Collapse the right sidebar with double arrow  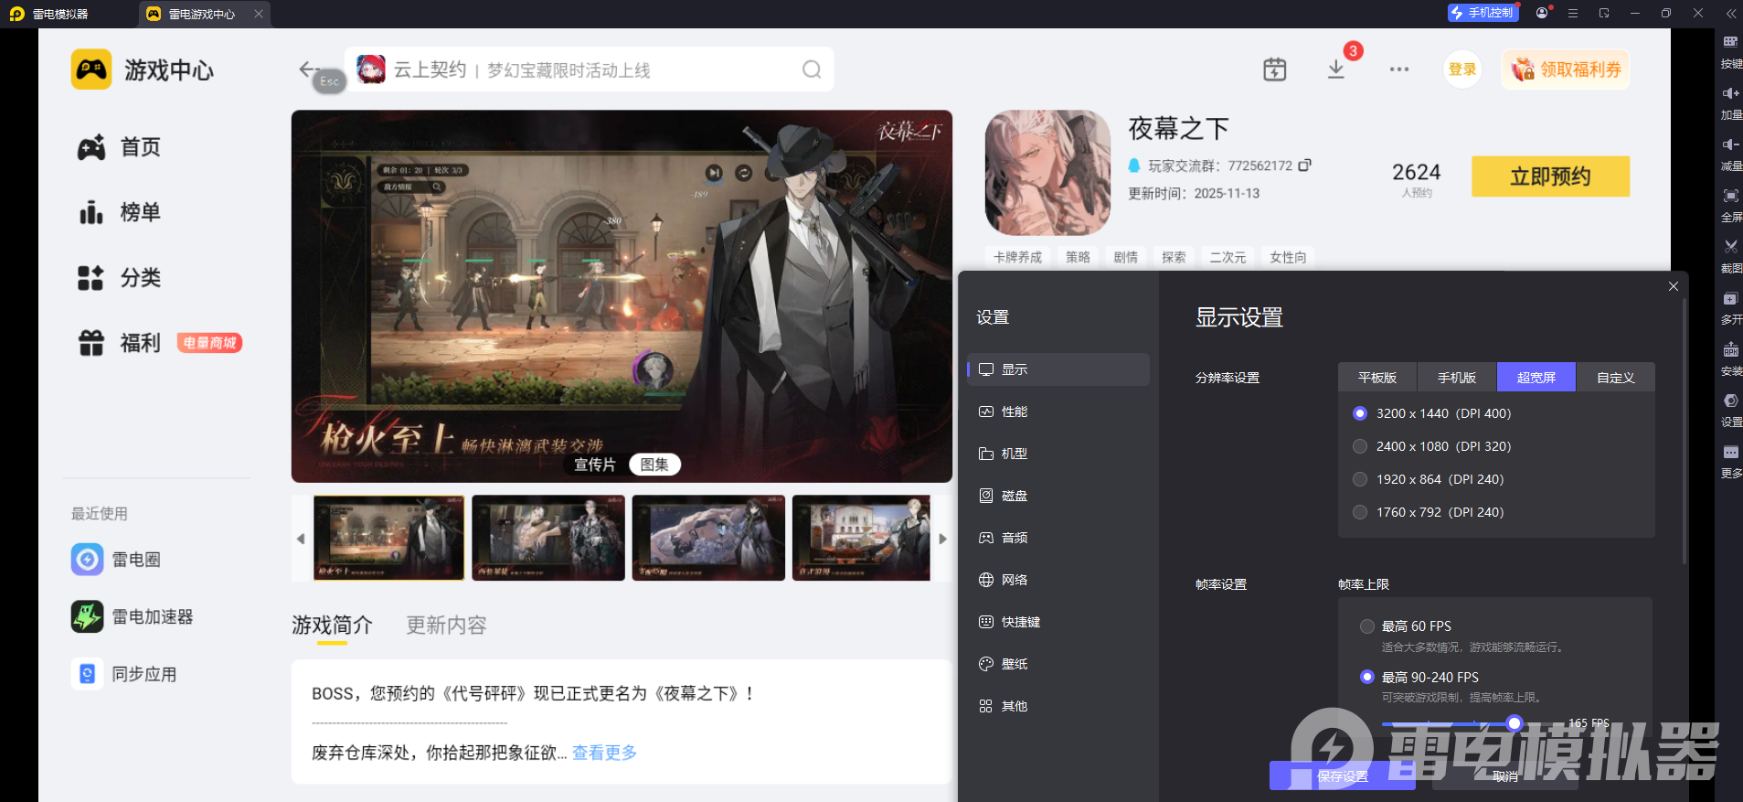coord(1731,13)
